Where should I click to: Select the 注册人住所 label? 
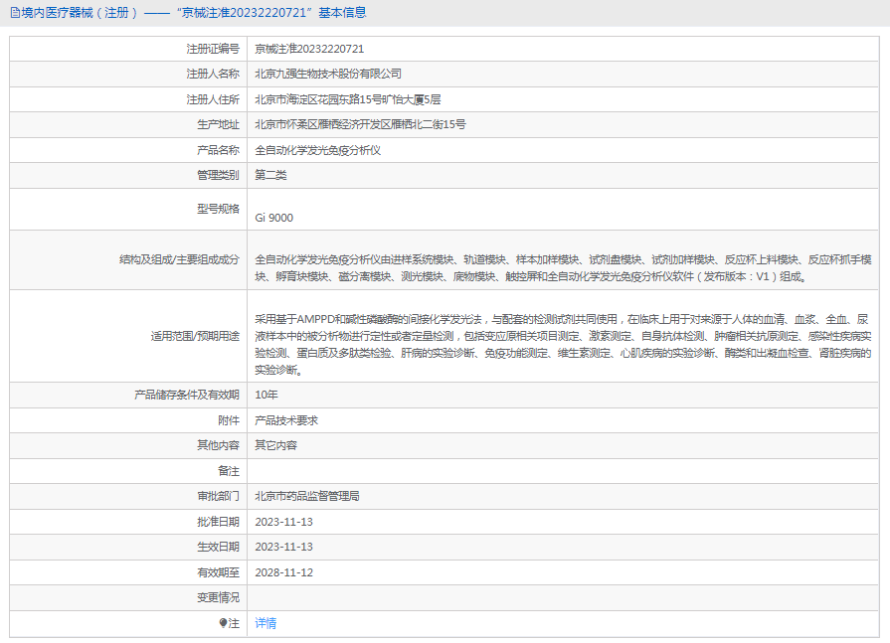[213, 99]
